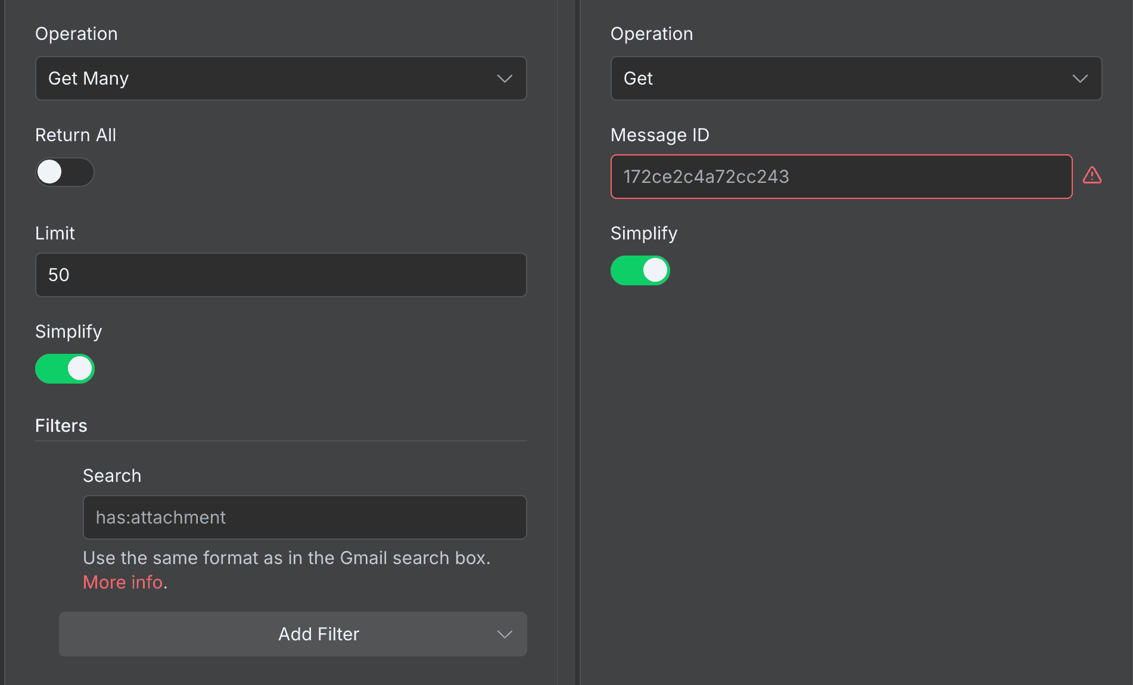Screen dimensions: 1133x685
Task: Click the has:attachment placeholder text
Action: click(x=161, y=517)
